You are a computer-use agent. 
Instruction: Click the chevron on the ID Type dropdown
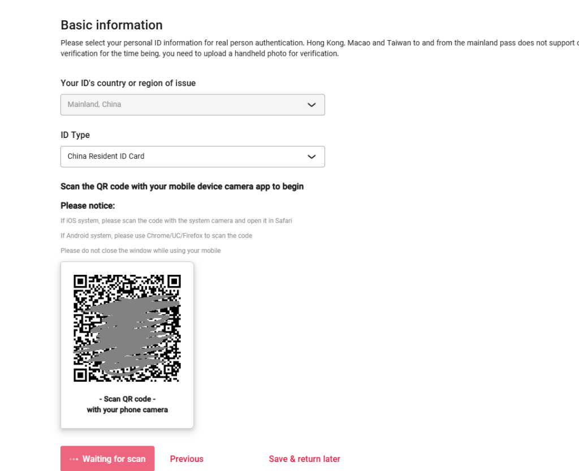[x=312, y=157]
